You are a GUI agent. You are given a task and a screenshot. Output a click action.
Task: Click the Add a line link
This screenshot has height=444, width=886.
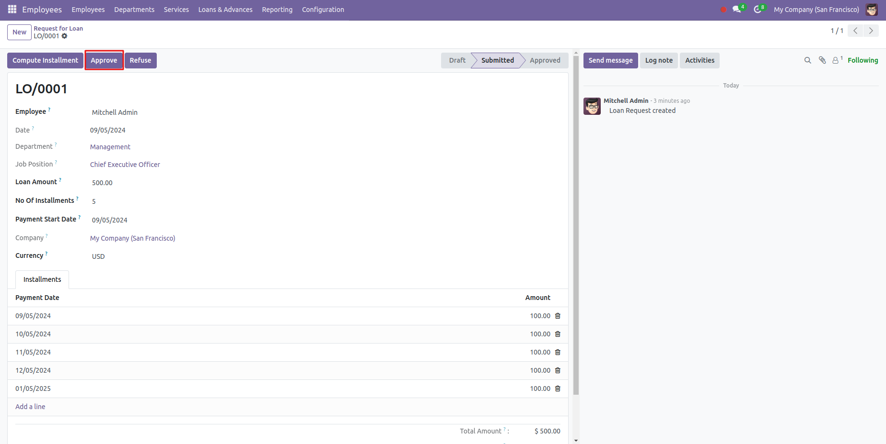point(30,407)
